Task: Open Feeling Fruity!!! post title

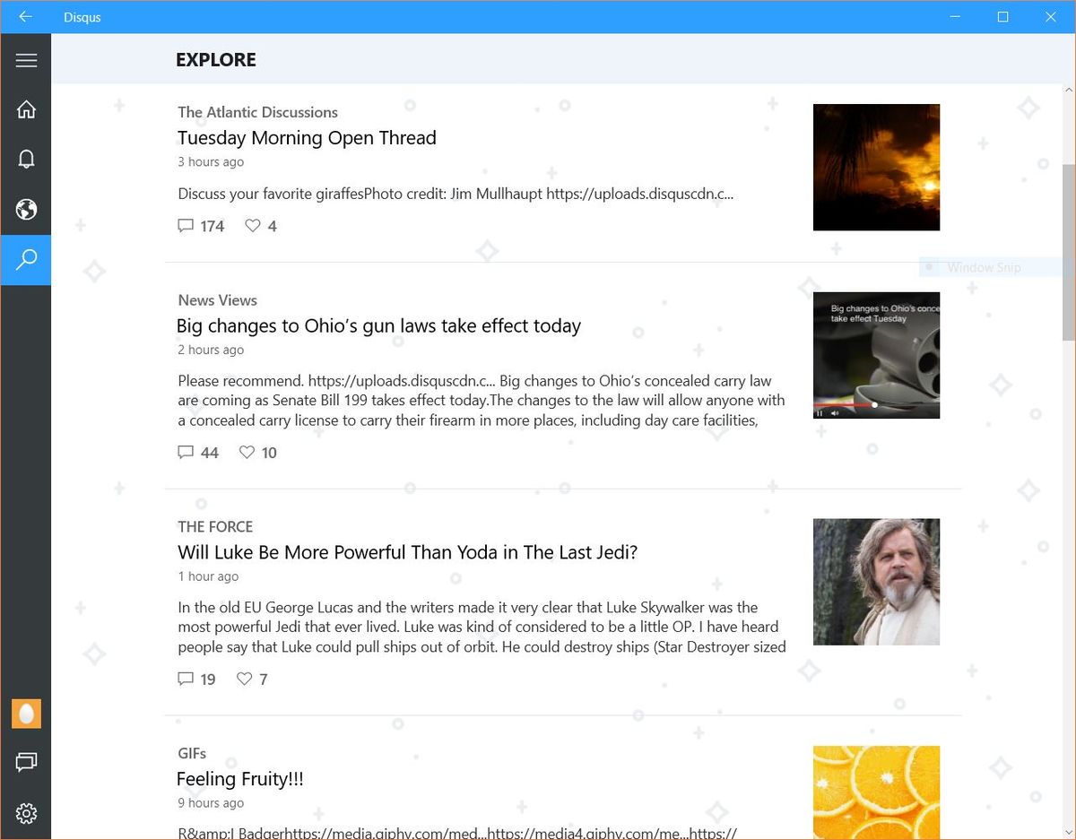Action: (240, 779)
